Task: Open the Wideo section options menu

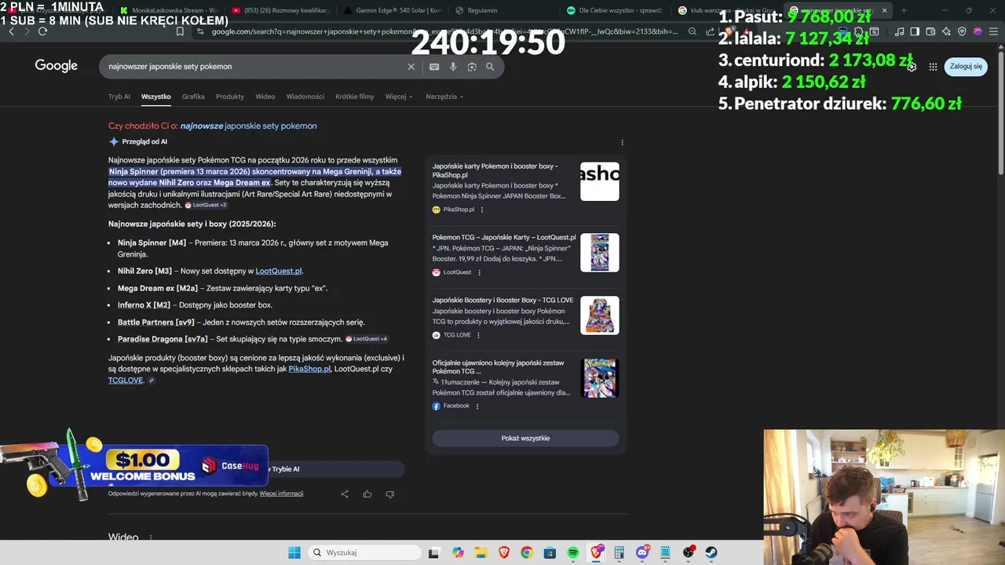Action: [x=150, y=538]
